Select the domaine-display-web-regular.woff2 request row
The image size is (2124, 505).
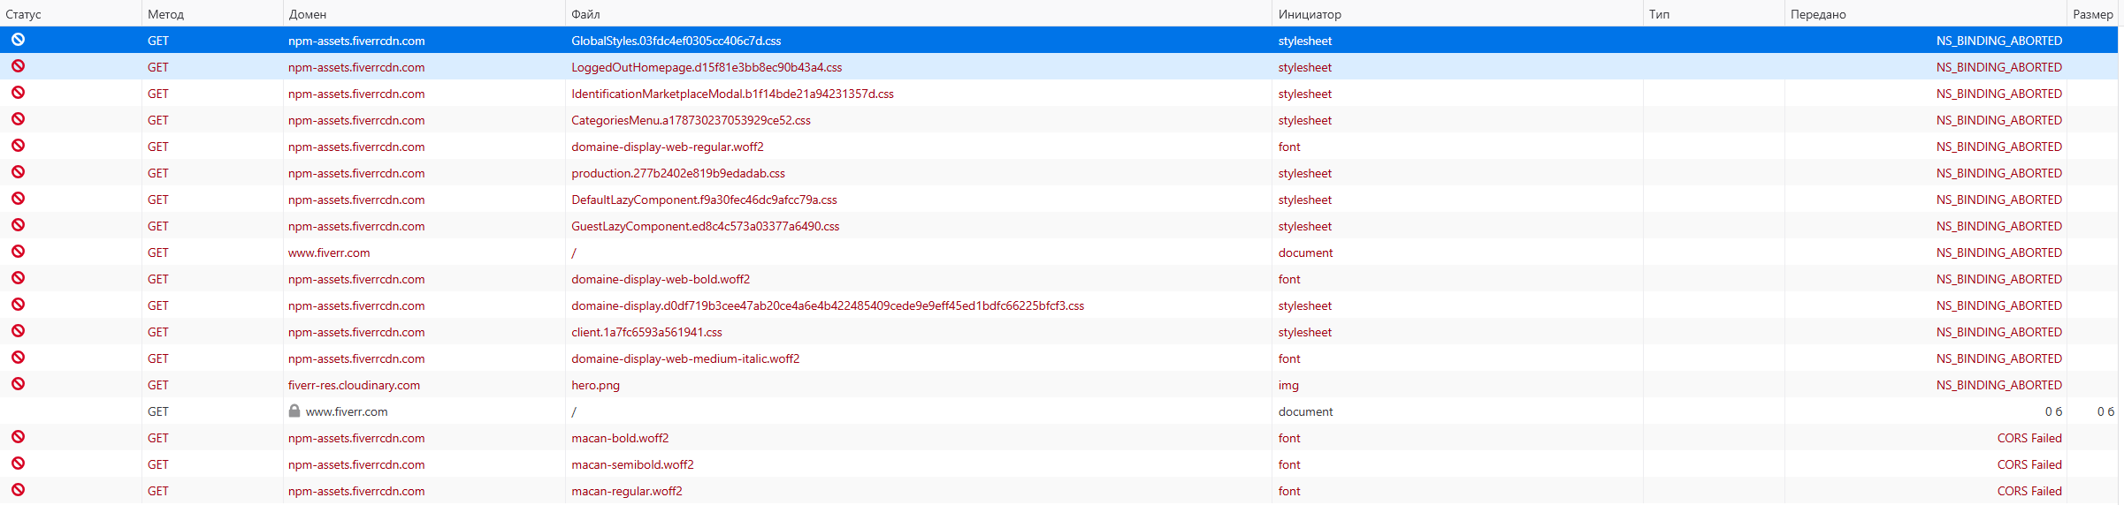[x=668, y=147]
